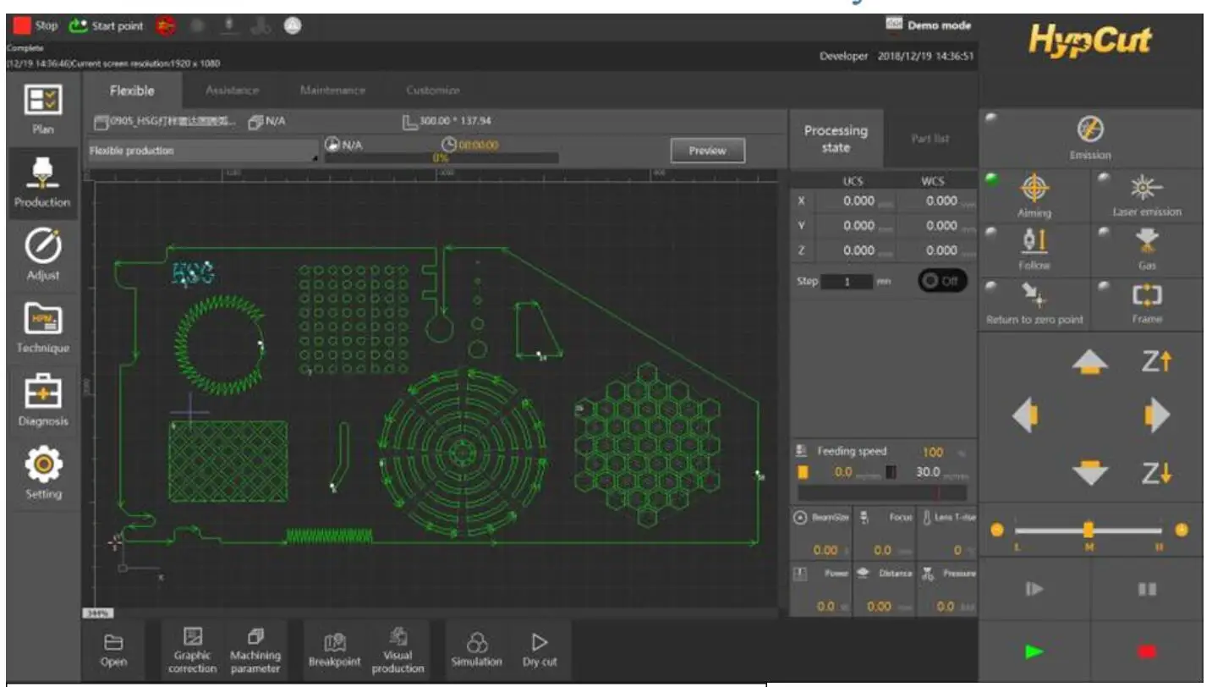The image size is (1212, 687).
Task: Click the high-speed icon right of jog slider
Action: [x=1181, y=530]
